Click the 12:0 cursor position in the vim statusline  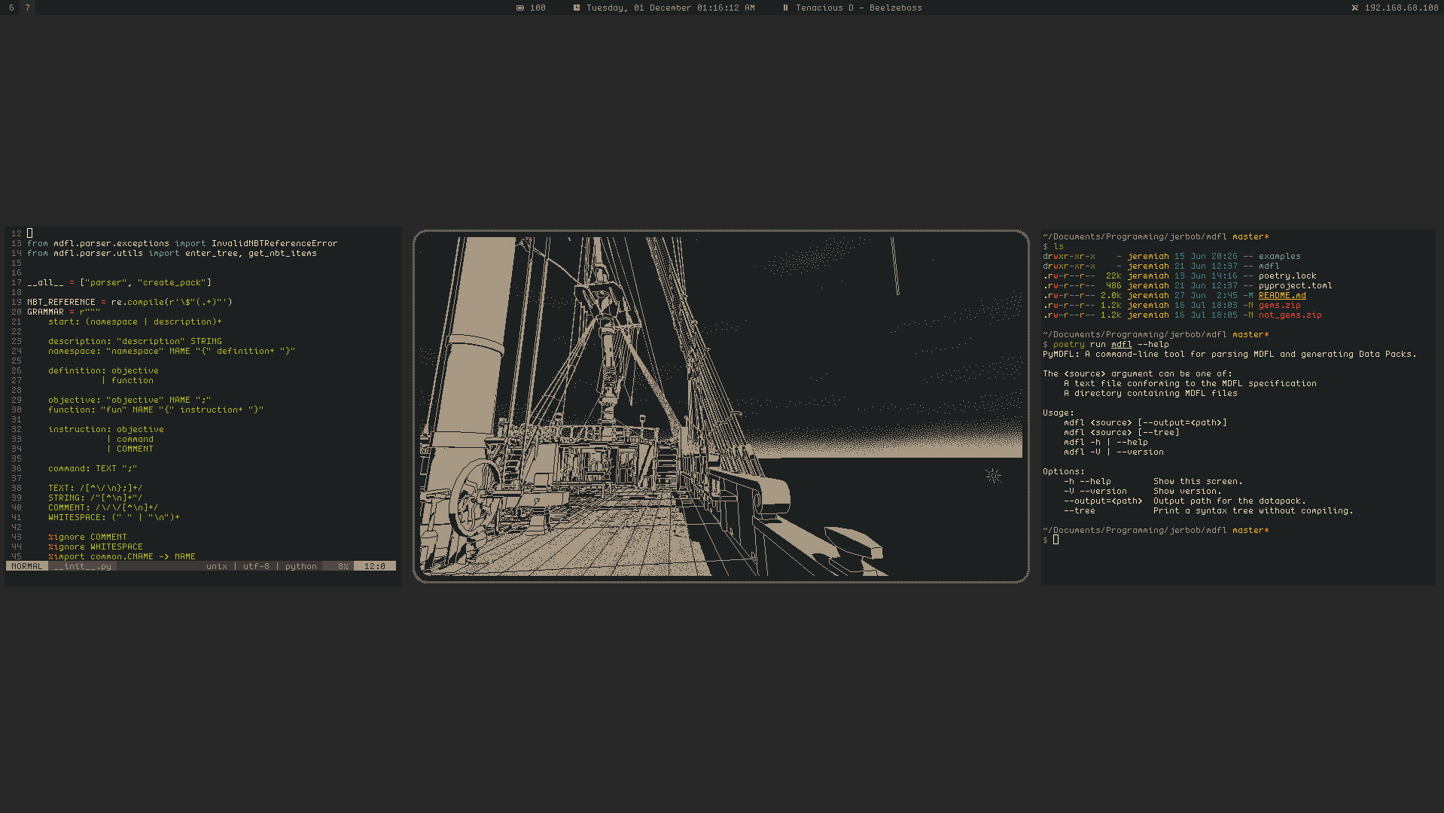coord(375,566)
